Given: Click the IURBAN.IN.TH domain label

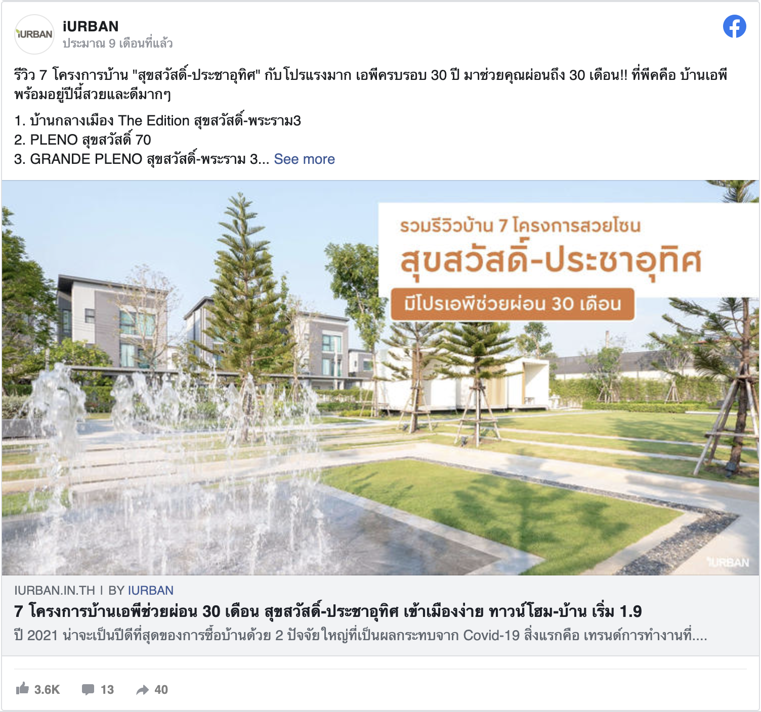Looking at the screenshot, I should click(55, 591).
